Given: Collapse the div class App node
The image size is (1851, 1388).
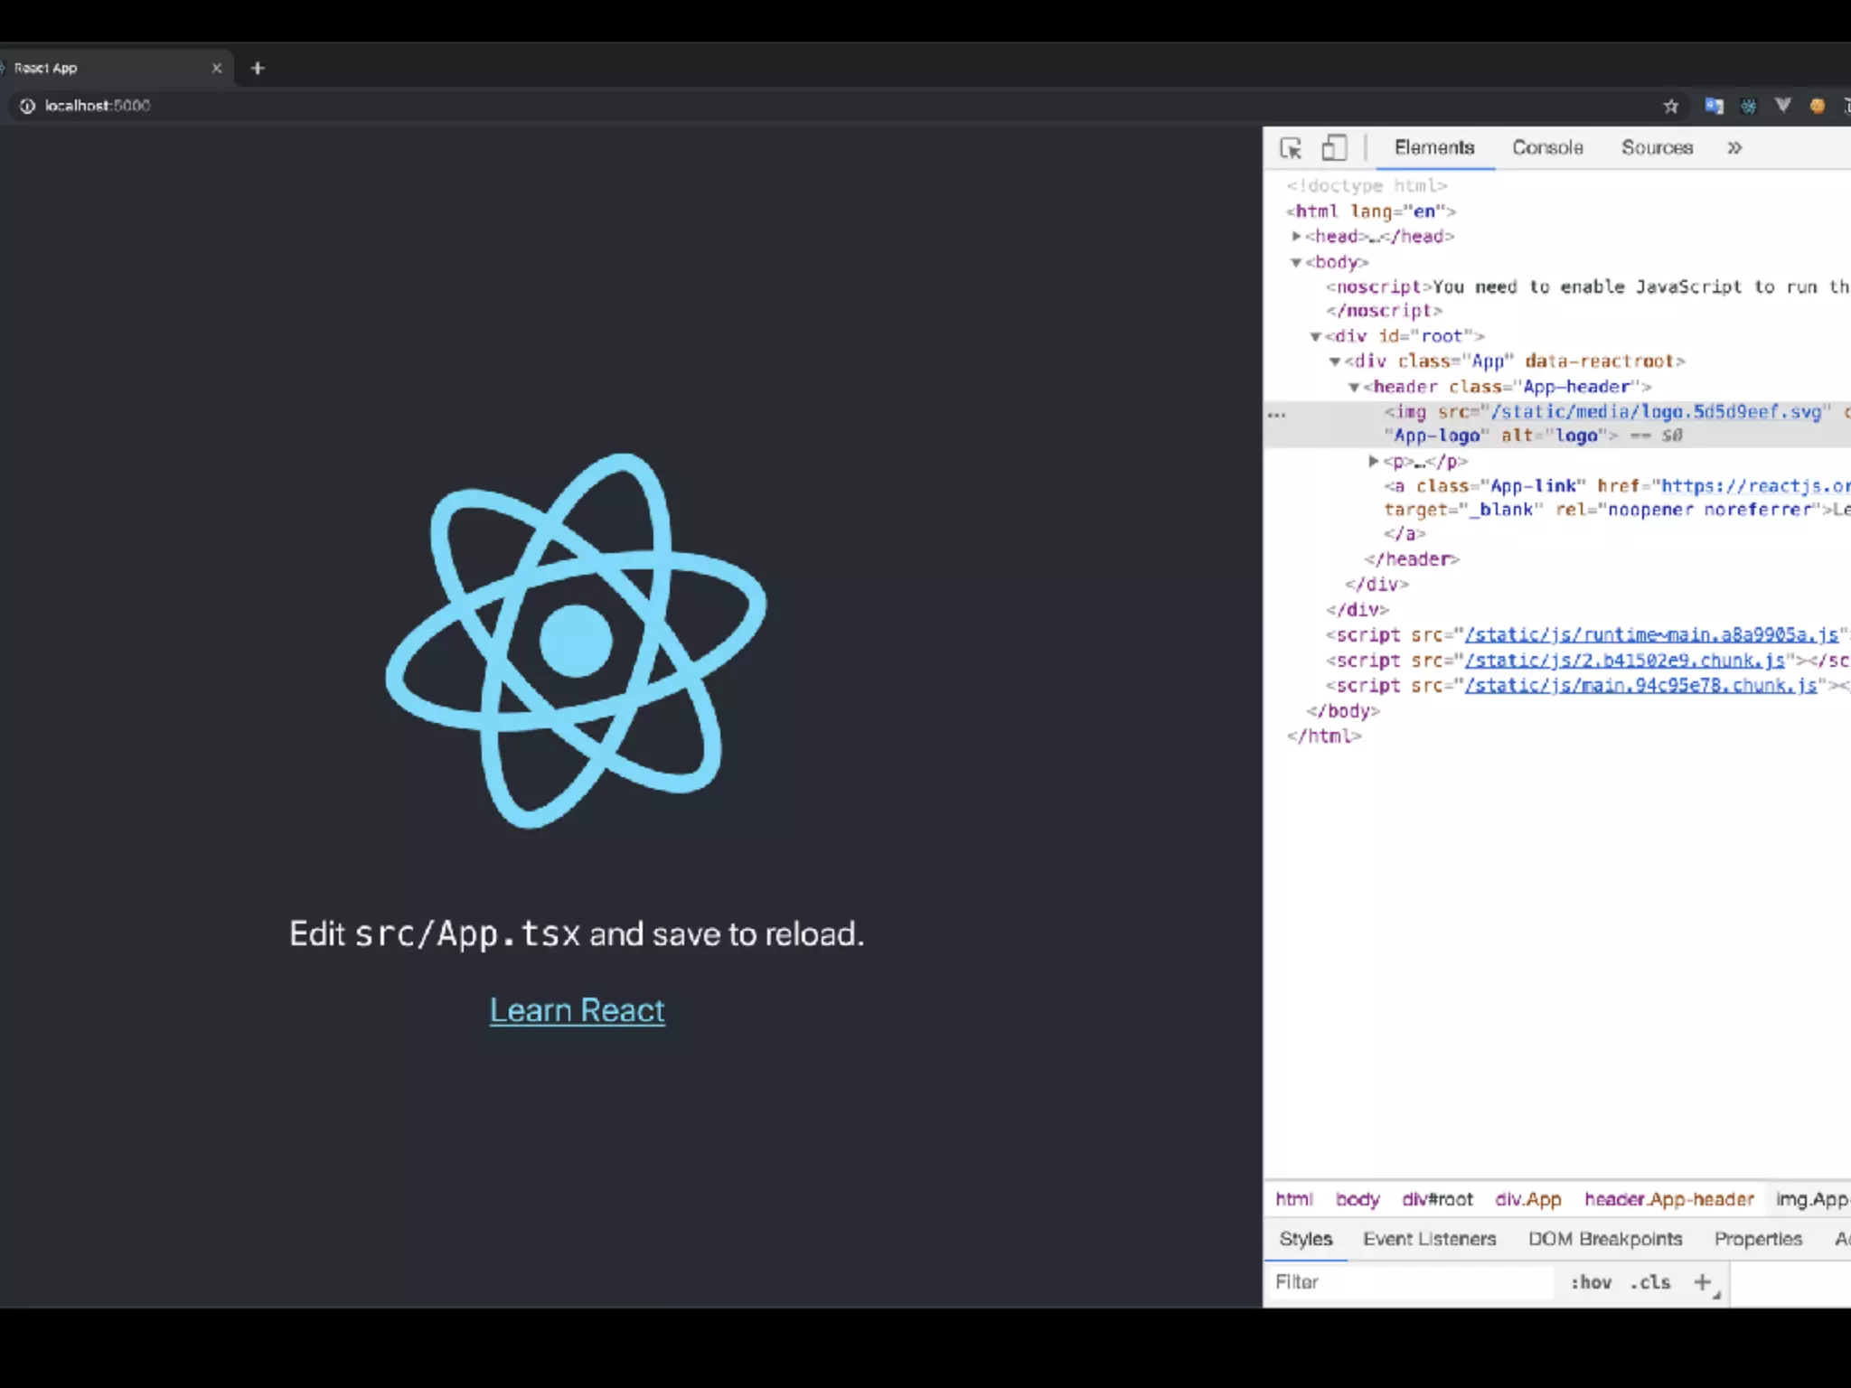Looking at the screenshot, I should coord(1335,361).
